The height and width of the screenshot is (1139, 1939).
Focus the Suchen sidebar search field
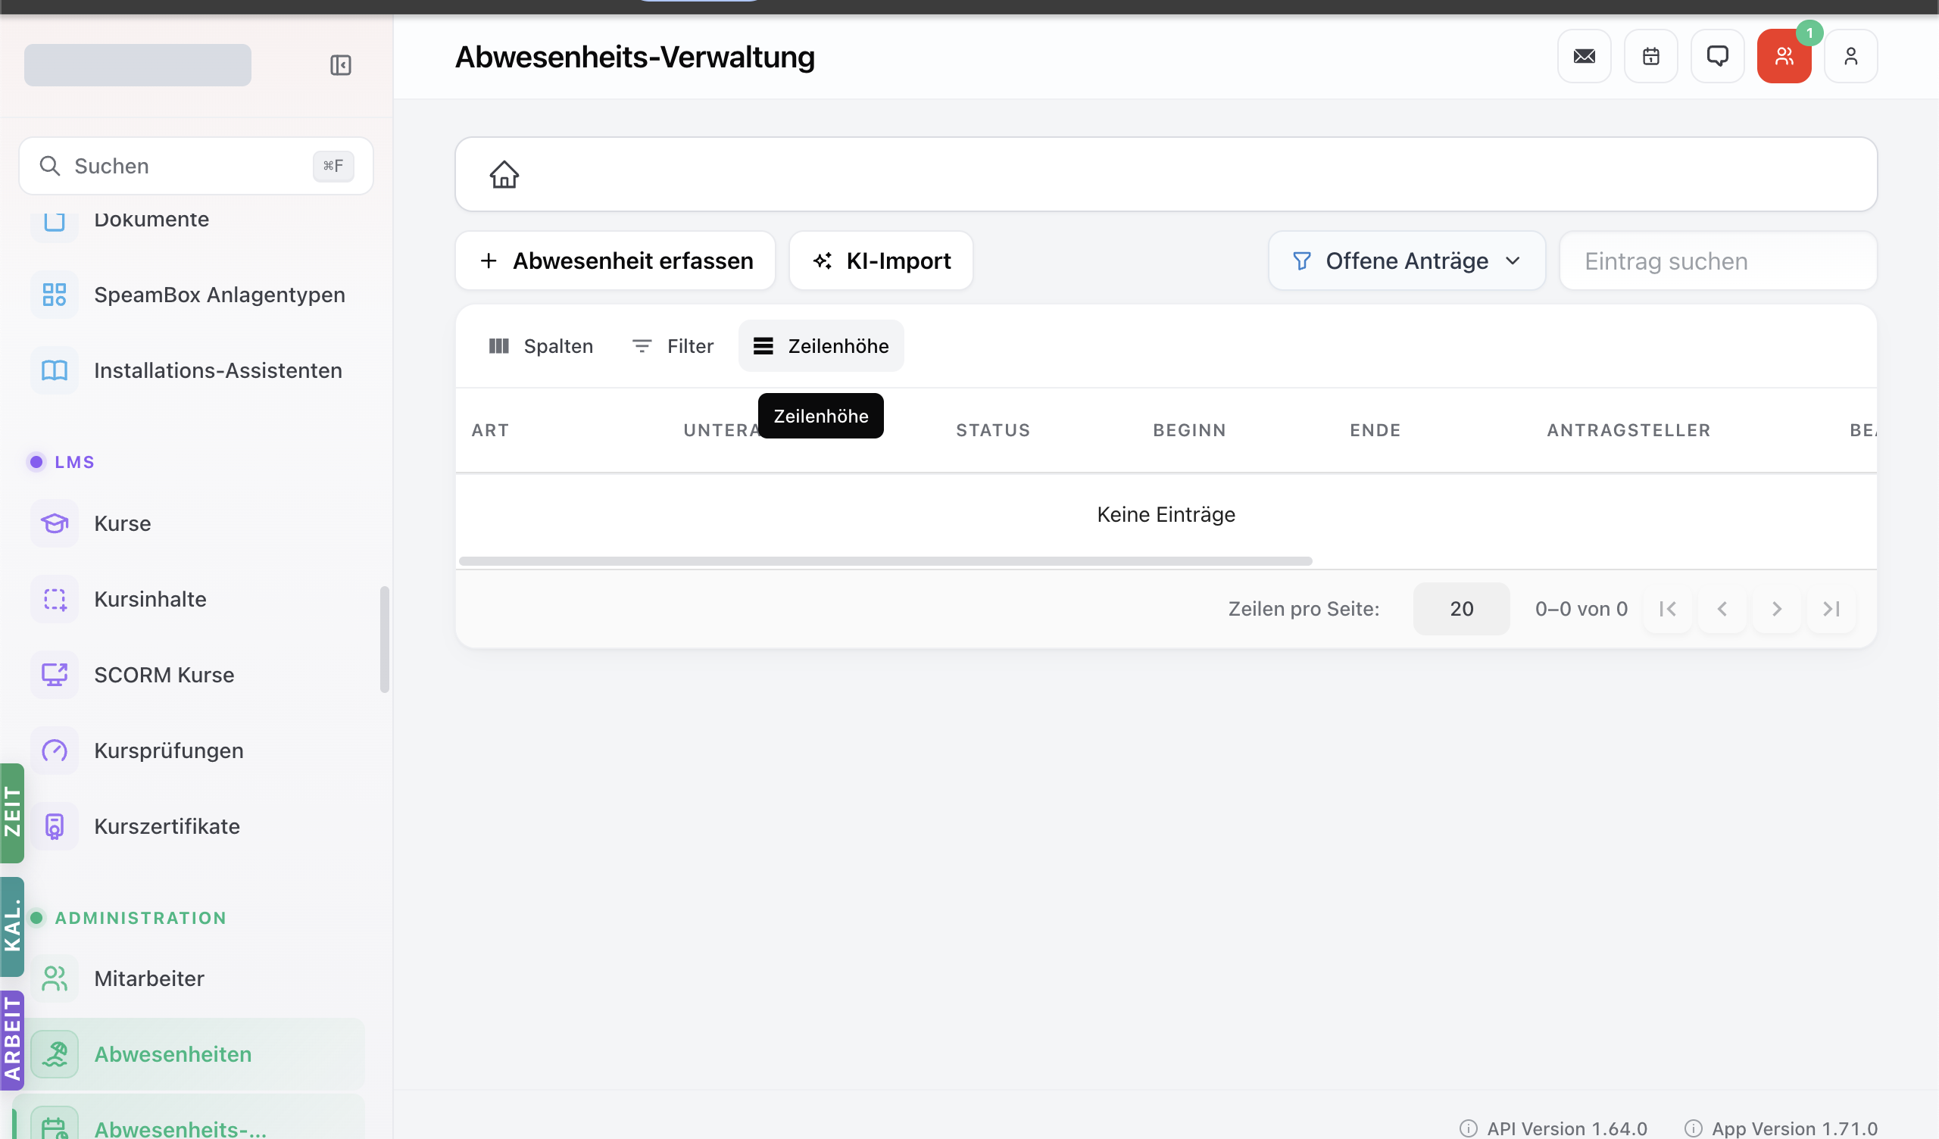click(196, 165)
